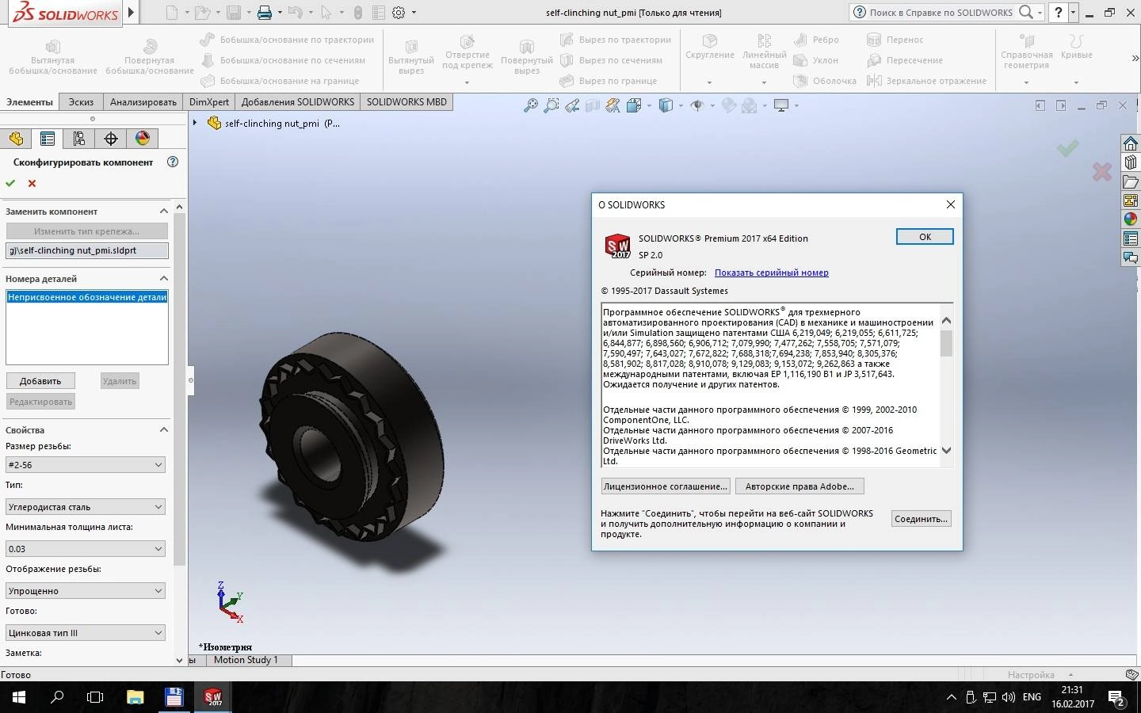Open the SOLIDWORKS 2017 taskbar icon
1141x713 pixels.
tap(213, 697)
